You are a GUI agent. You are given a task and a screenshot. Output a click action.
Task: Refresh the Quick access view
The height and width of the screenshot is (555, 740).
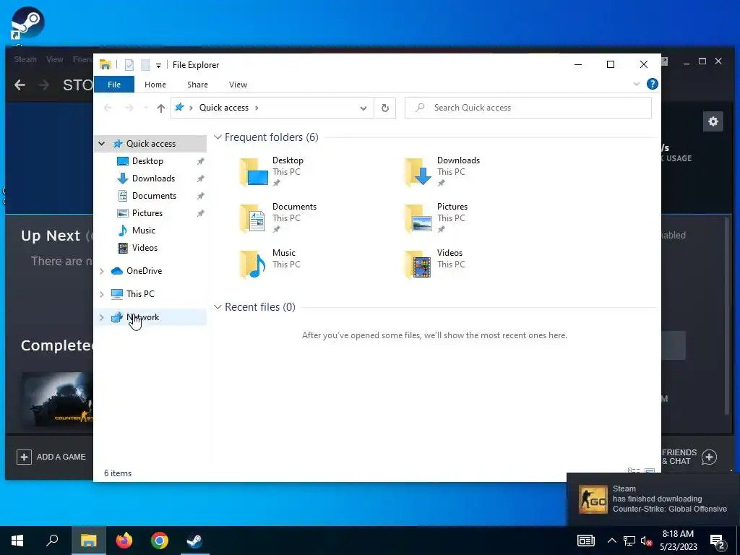pyautogui.click(x=385, y=108)
